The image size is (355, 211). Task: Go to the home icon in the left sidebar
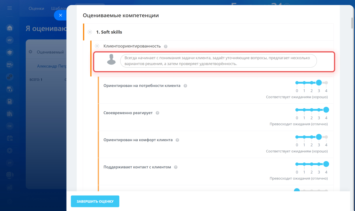point(10,28)
